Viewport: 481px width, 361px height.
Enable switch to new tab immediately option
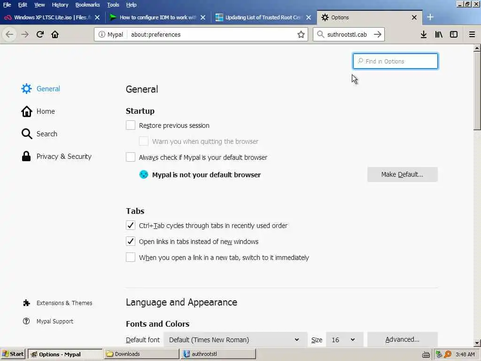click(131, 257)
